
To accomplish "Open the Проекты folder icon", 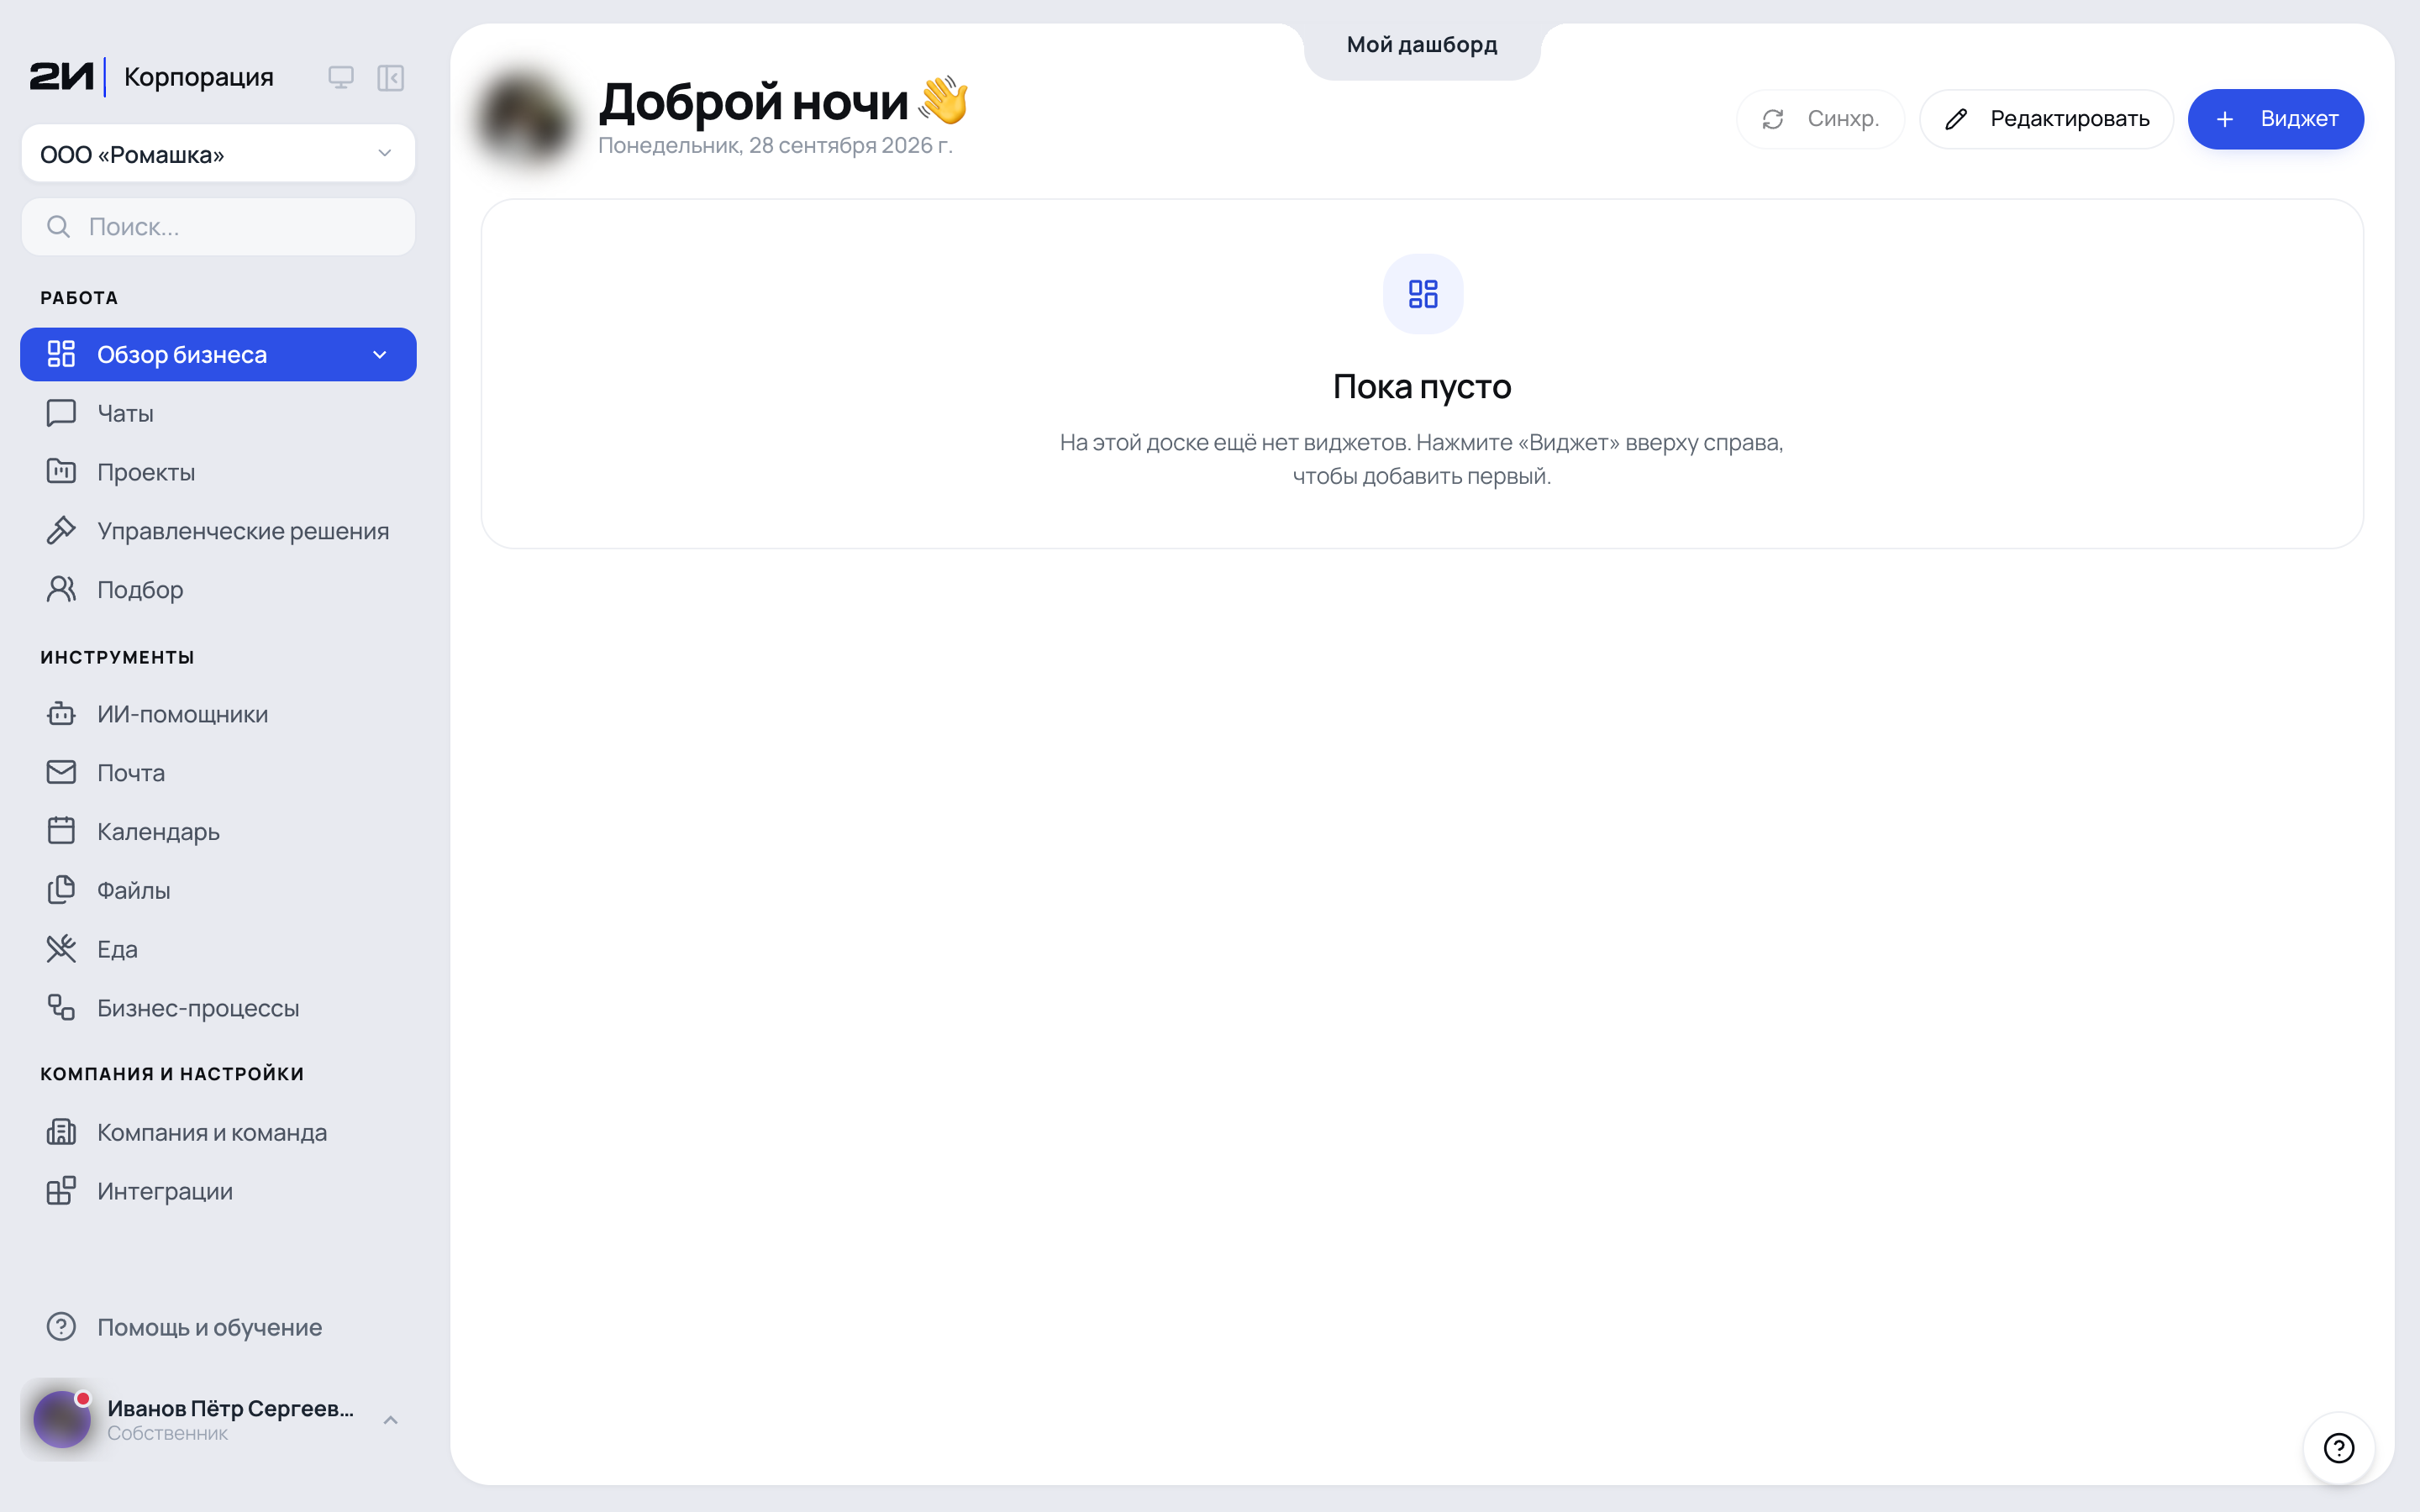I will pyautogui.click(x=61, y=472).
